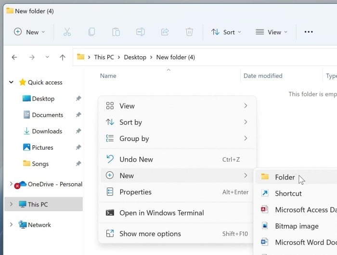Click the pin icon beside Documents
Viewport: 337px width, 255px height.
point(78,115)
